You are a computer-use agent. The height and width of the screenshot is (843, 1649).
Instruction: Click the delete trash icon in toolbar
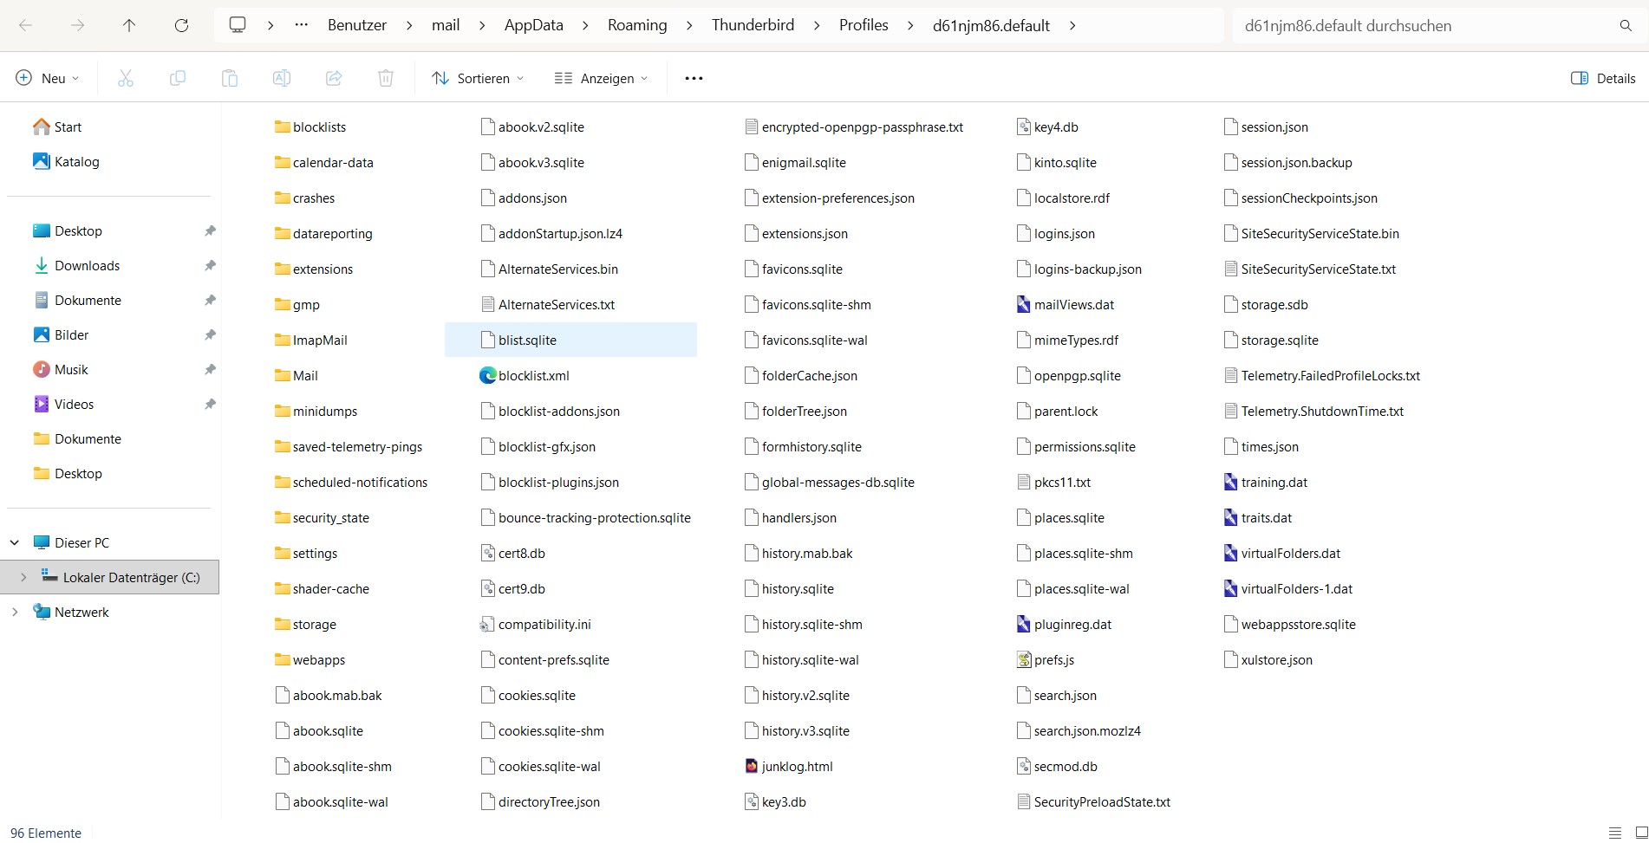[x=386, y=78]
